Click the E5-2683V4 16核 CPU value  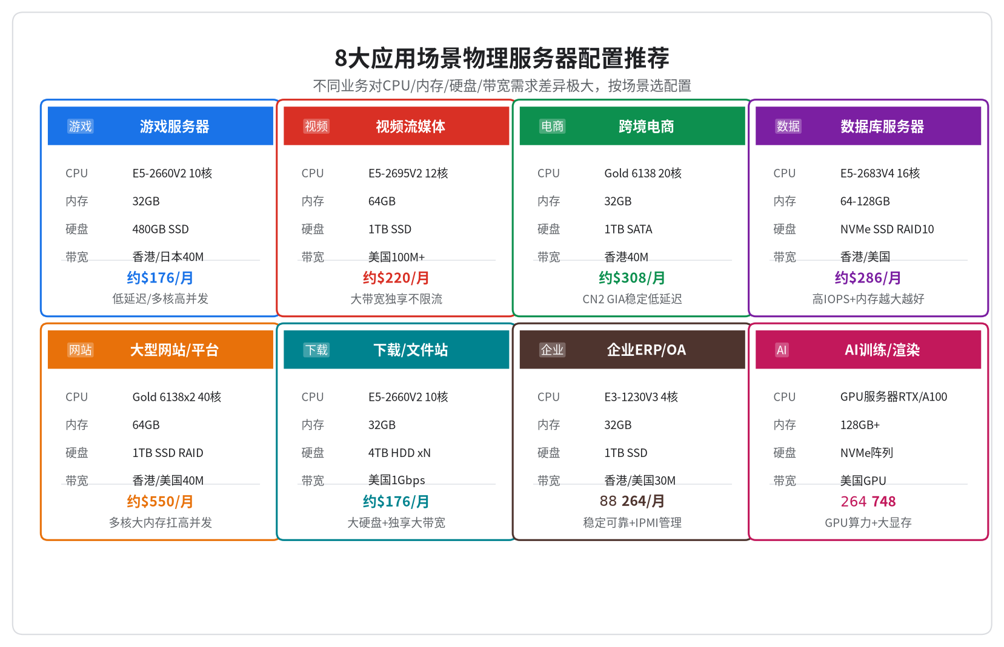[x=880, y=173]
